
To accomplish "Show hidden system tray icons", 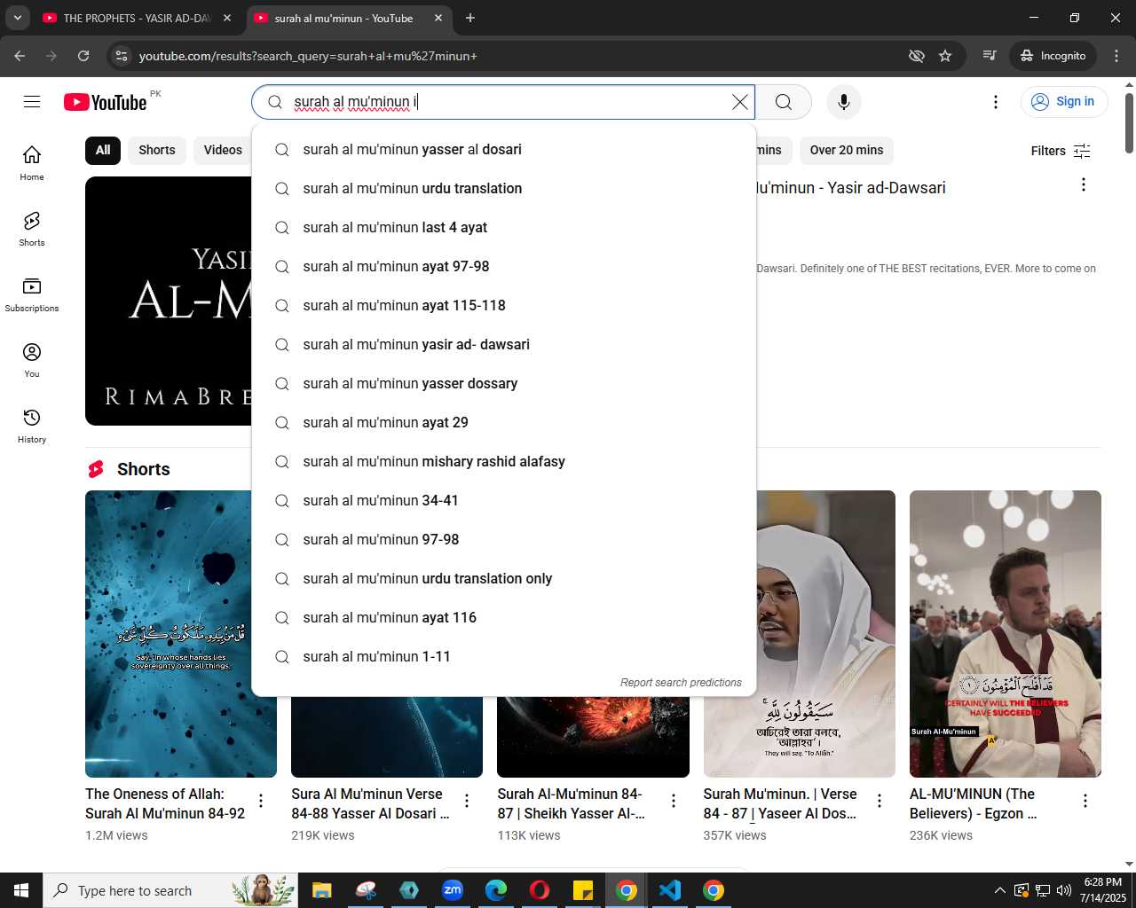I will coord(1000,890).
